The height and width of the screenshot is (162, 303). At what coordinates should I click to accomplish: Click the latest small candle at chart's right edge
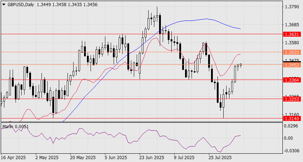coord(241,65)
